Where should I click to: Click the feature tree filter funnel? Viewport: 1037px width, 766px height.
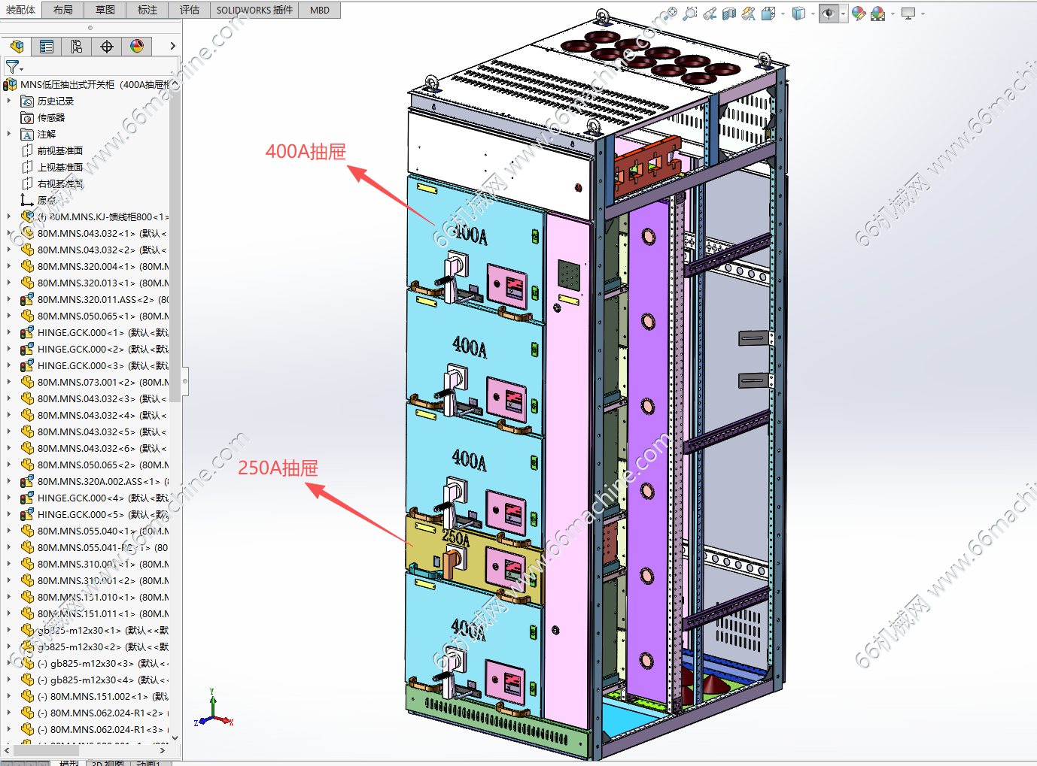click(13, 68)
